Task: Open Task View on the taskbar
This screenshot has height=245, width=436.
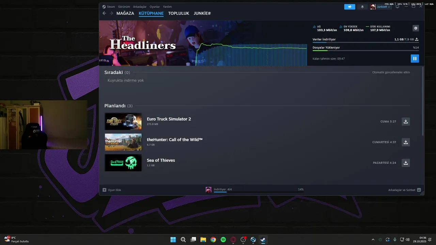Action: [193, 240]
